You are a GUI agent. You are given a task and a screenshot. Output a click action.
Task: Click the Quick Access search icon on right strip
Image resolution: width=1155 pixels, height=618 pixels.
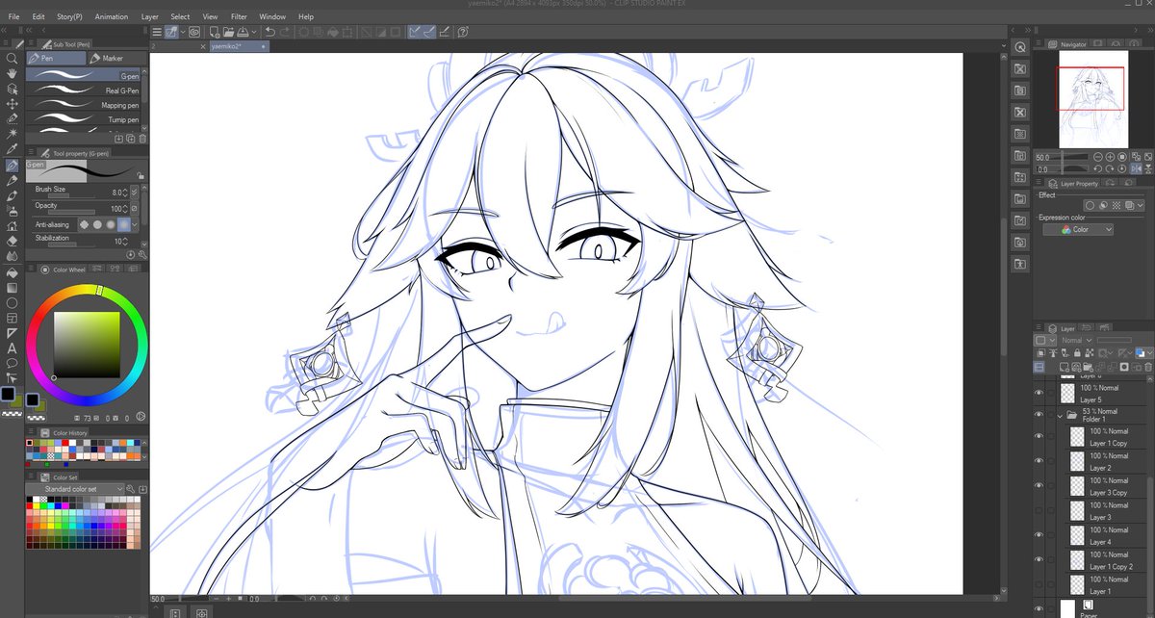1020,47
